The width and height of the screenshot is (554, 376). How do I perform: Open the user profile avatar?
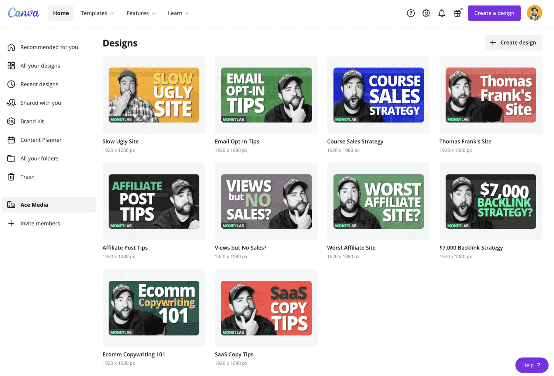click(x=534, y=13)
